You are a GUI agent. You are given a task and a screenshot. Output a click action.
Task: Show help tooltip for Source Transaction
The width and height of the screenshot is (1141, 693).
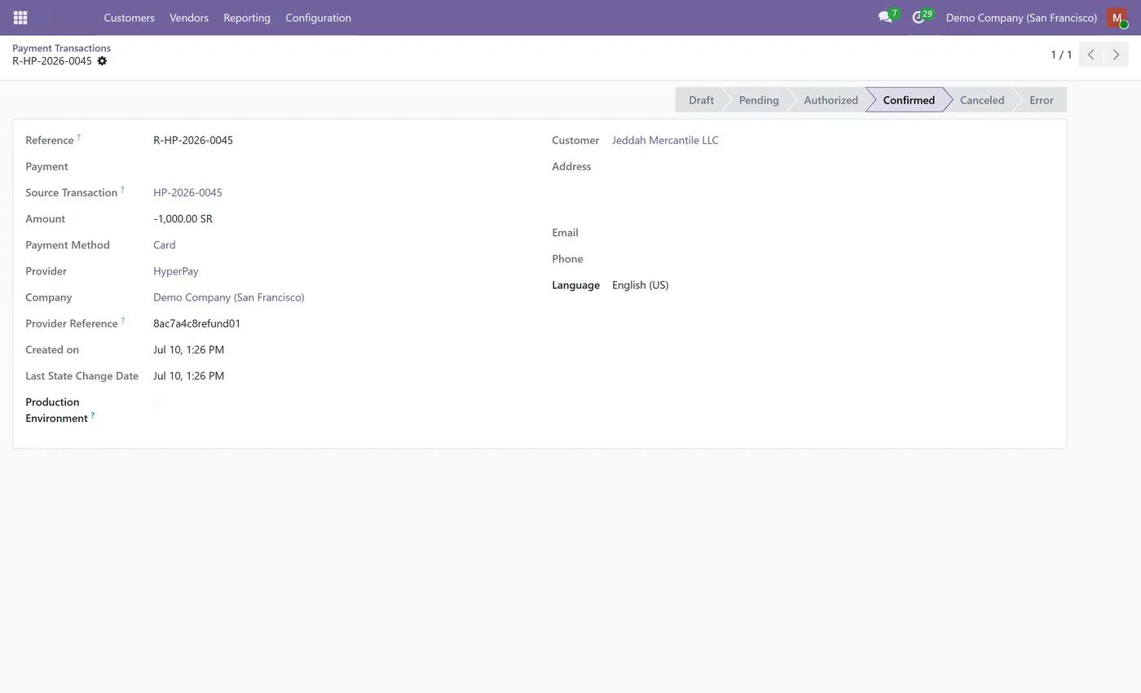(123, 190)
